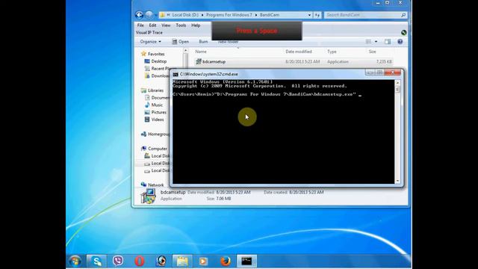Viewport: 478px width, 269px height.
Task: Sort by the Type column header
Action: click(332, 52)
